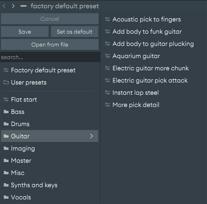Expand the Guitar folder chevron

[x=91, y=136]
